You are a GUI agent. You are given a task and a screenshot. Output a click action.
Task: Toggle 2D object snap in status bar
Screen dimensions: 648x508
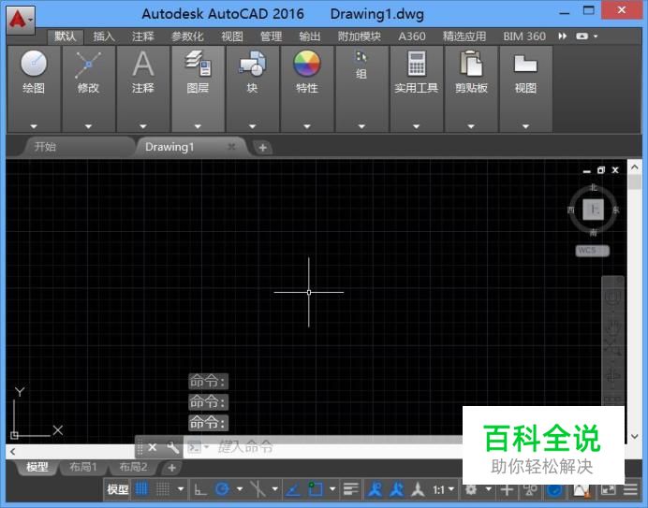pos(316,489)
